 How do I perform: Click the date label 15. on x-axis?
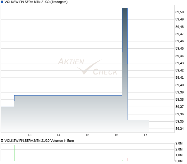(x=88, y=135)
